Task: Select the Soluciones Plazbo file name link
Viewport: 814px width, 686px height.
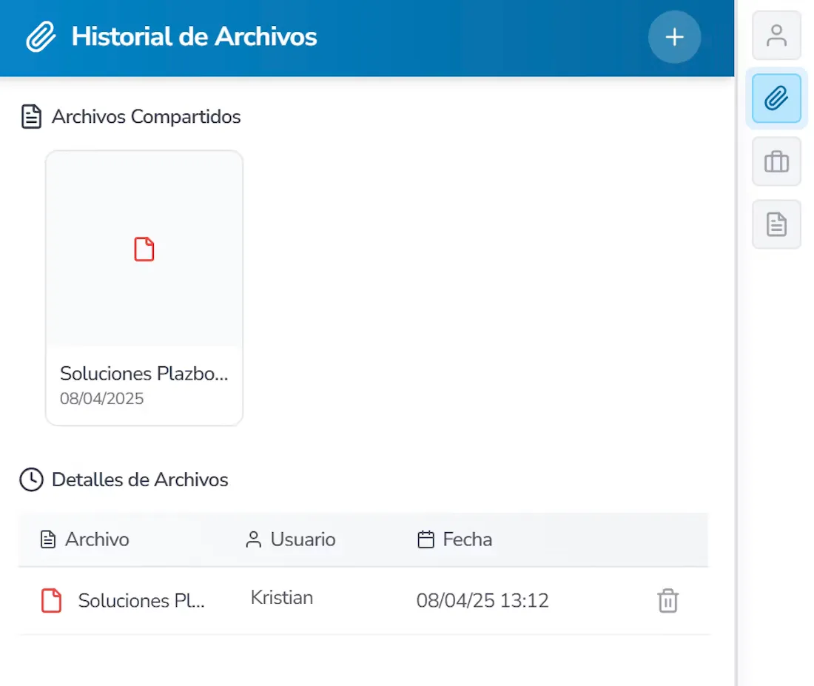Action: 143,374
